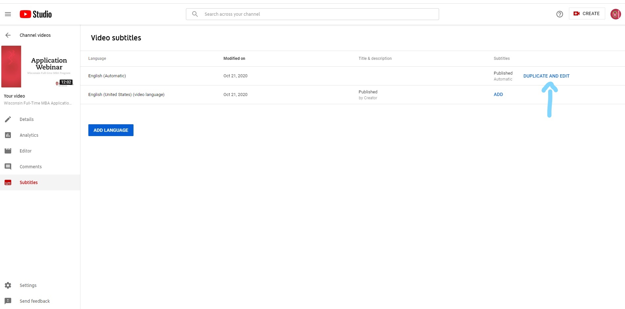Click ADD subtitles for English (United States)

point(498,94)
